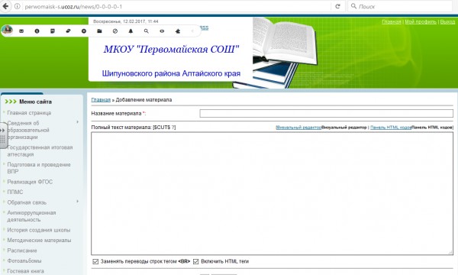Expand the Обратная связь submenu arrow

click(x=77, y=202)
